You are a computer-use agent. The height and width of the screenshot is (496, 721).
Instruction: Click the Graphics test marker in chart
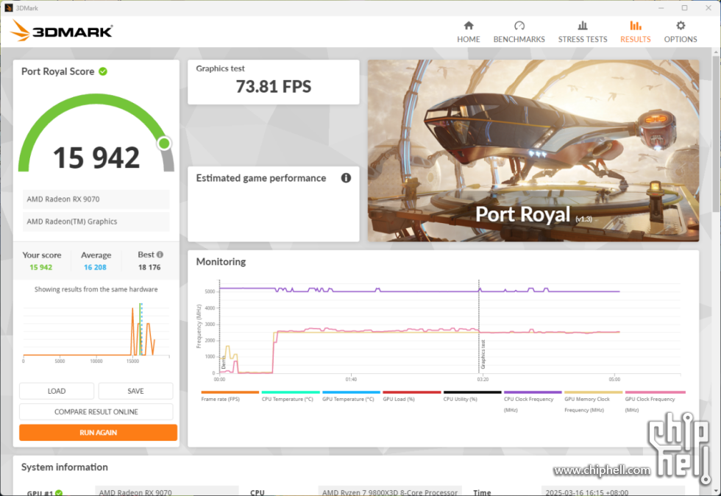click(483, 354)
